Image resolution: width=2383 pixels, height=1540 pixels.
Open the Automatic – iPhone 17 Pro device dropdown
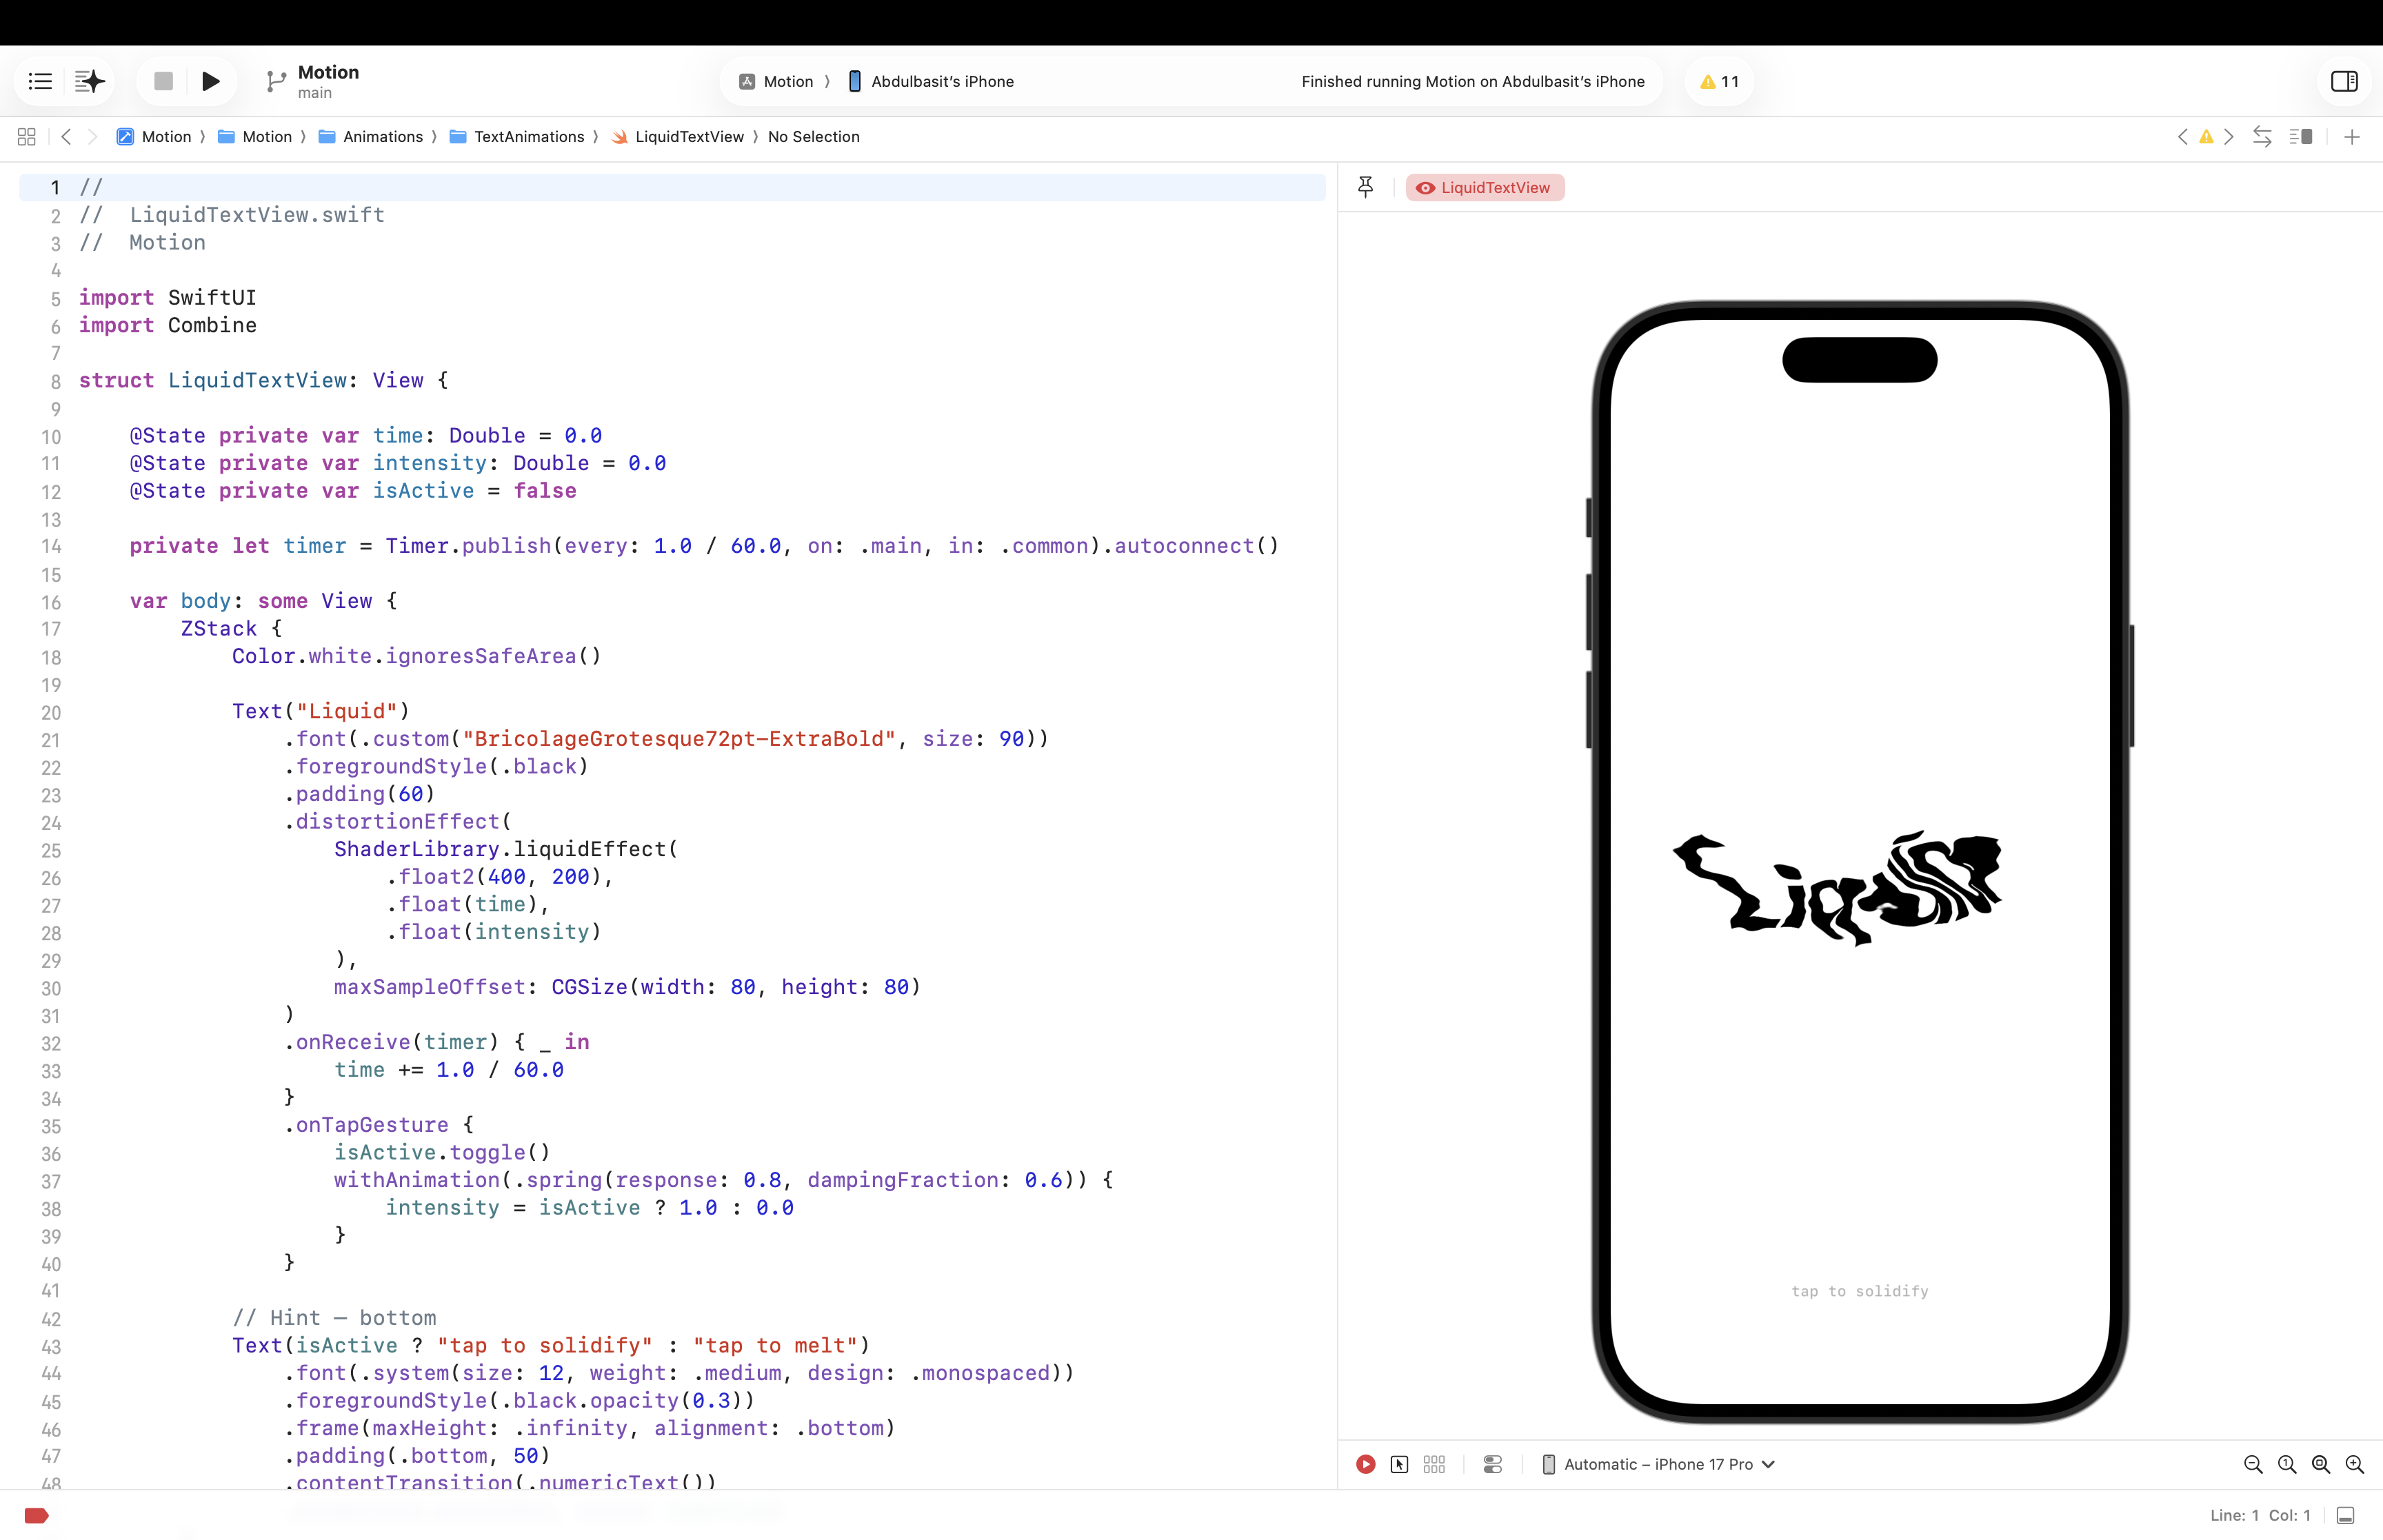[x=1658, y=1464]
